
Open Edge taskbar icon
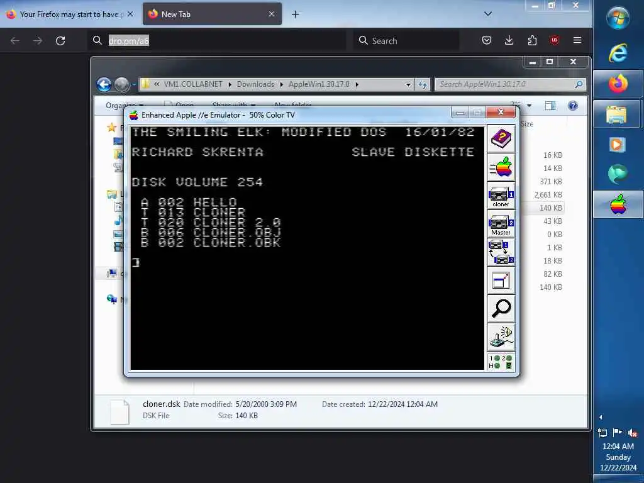(618, 174)
